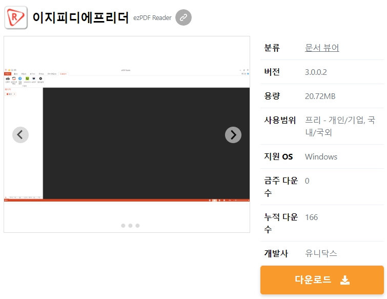Open the 문서 뷰어 category link

point(322,48)
